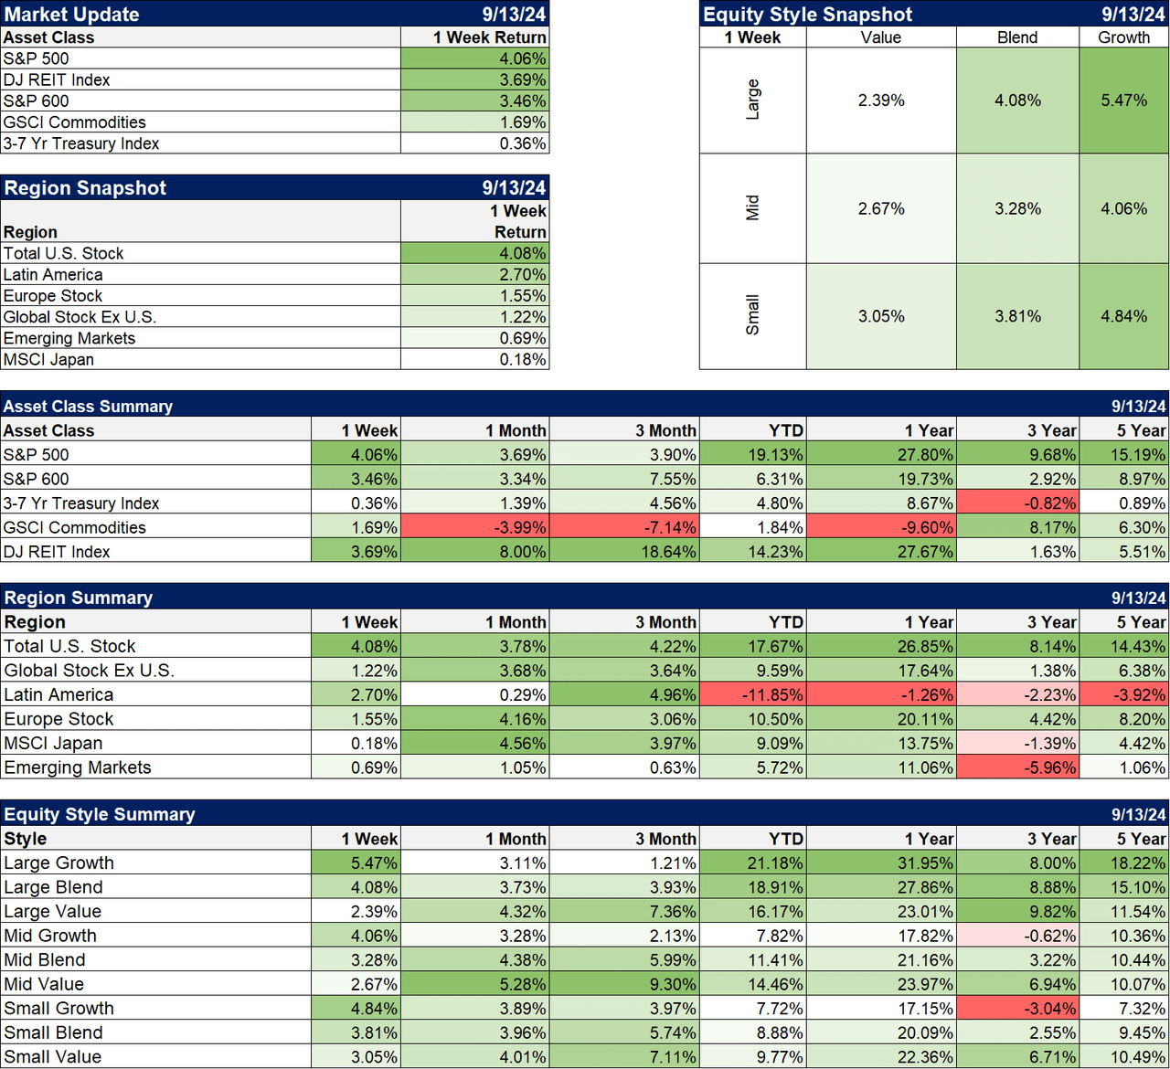Click Latin America YTD -11.85% in Region Summary
Viewport: 1170px width, 1069px height.
point(751,694)
